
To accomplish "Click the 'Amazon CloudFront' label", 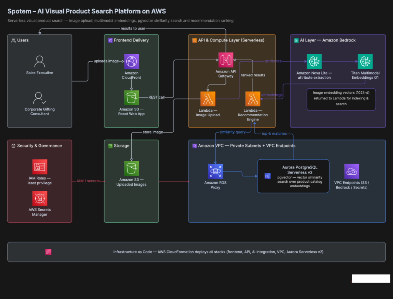I will click(131, 76).
